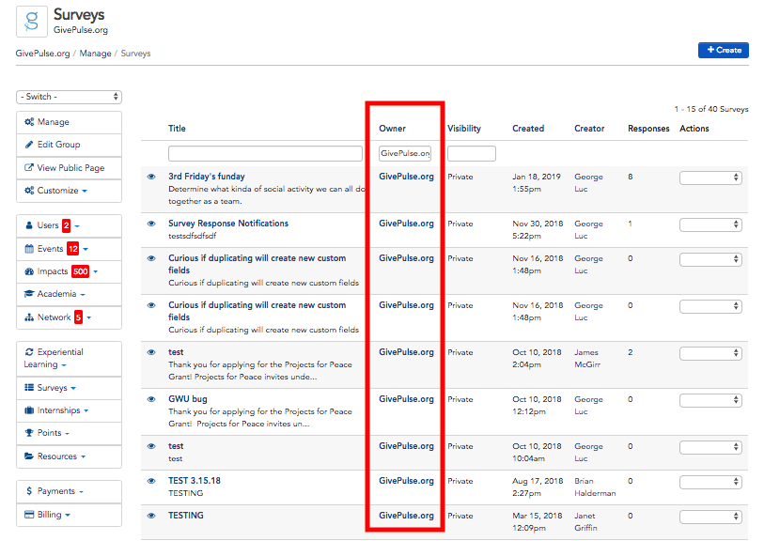Open Actions dropdown for the Oct 10 10:04am test survey
Screen dimensions: 764x541
point(710,447)
